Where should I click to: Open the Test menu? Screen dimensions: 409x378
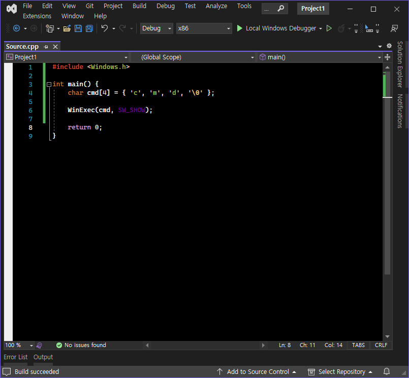tap(190, 6)
